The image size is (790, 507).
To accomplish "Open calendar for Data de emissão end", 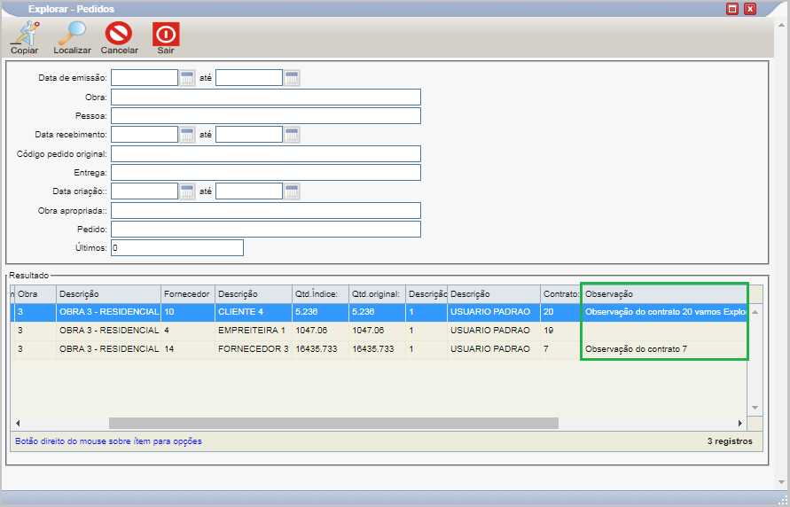I will [x=292, y=78].
